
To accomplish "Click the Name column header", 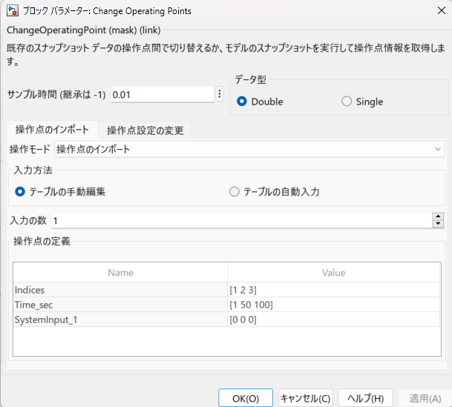I will tap(120, 272).
